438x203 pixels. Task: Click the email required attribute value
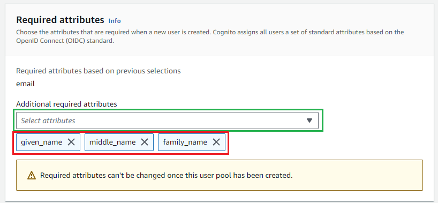(25, 84)
